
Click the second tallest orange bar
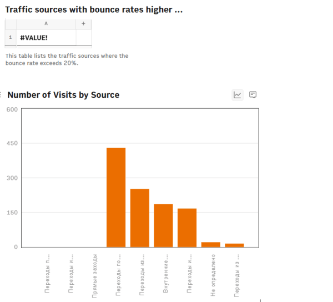(x=140, y=218)
